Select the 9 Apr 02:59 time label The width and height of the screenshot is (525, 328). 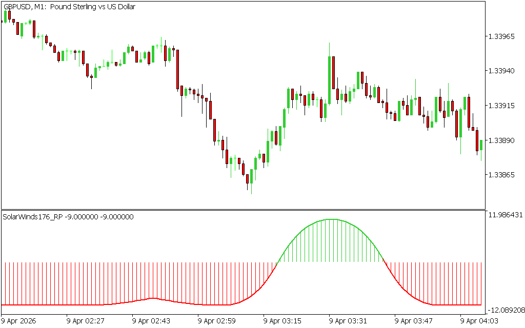point(217,321)
